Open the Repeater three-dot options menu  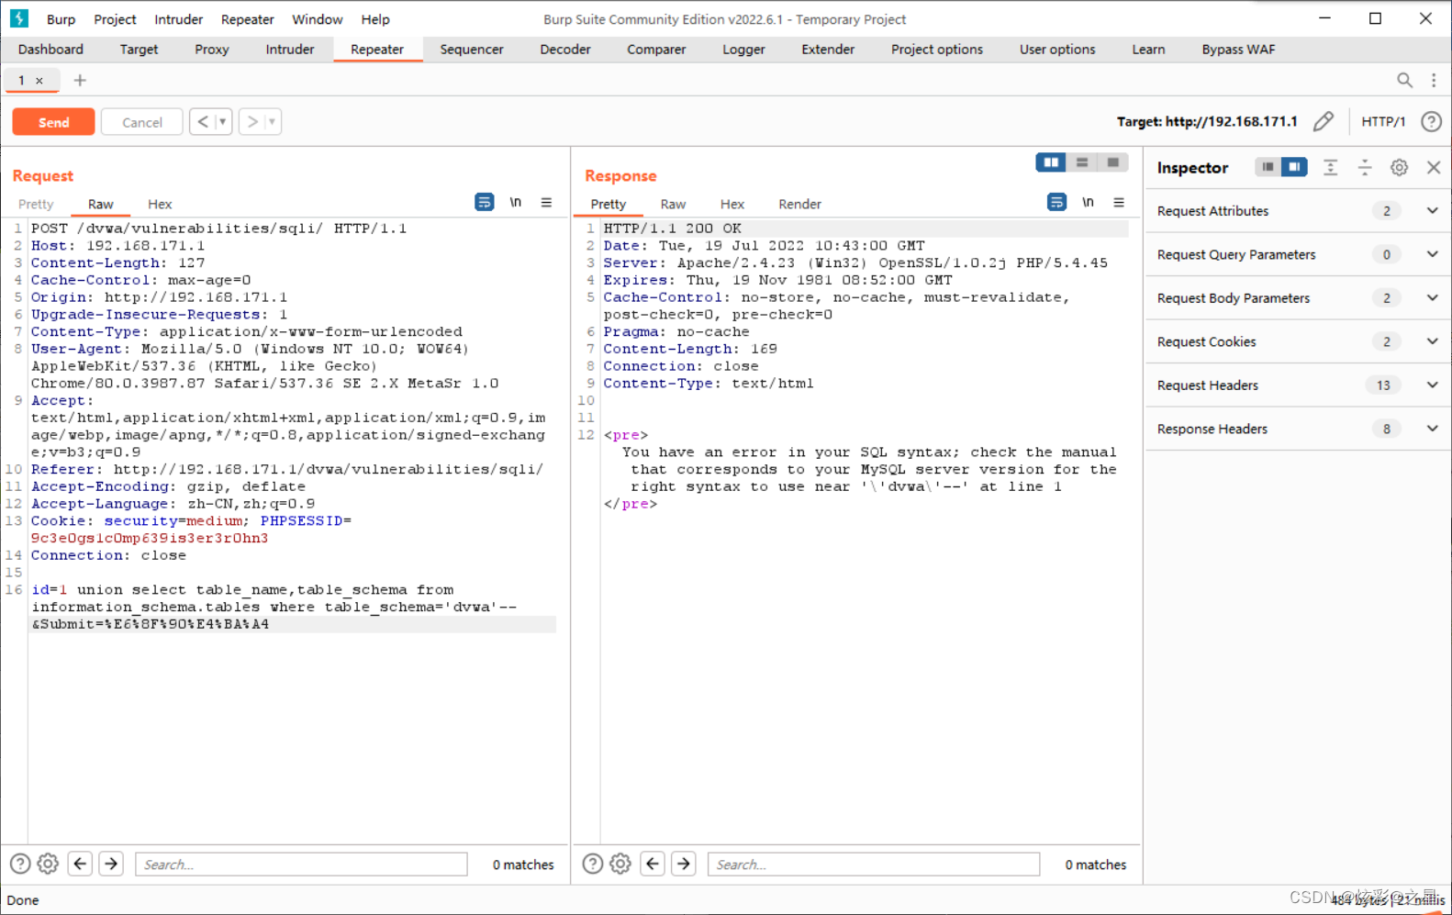1434,81
